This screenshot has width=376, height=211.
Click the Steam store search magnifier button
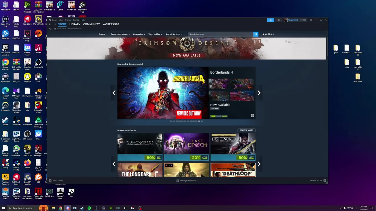click(x=256, y=34)
